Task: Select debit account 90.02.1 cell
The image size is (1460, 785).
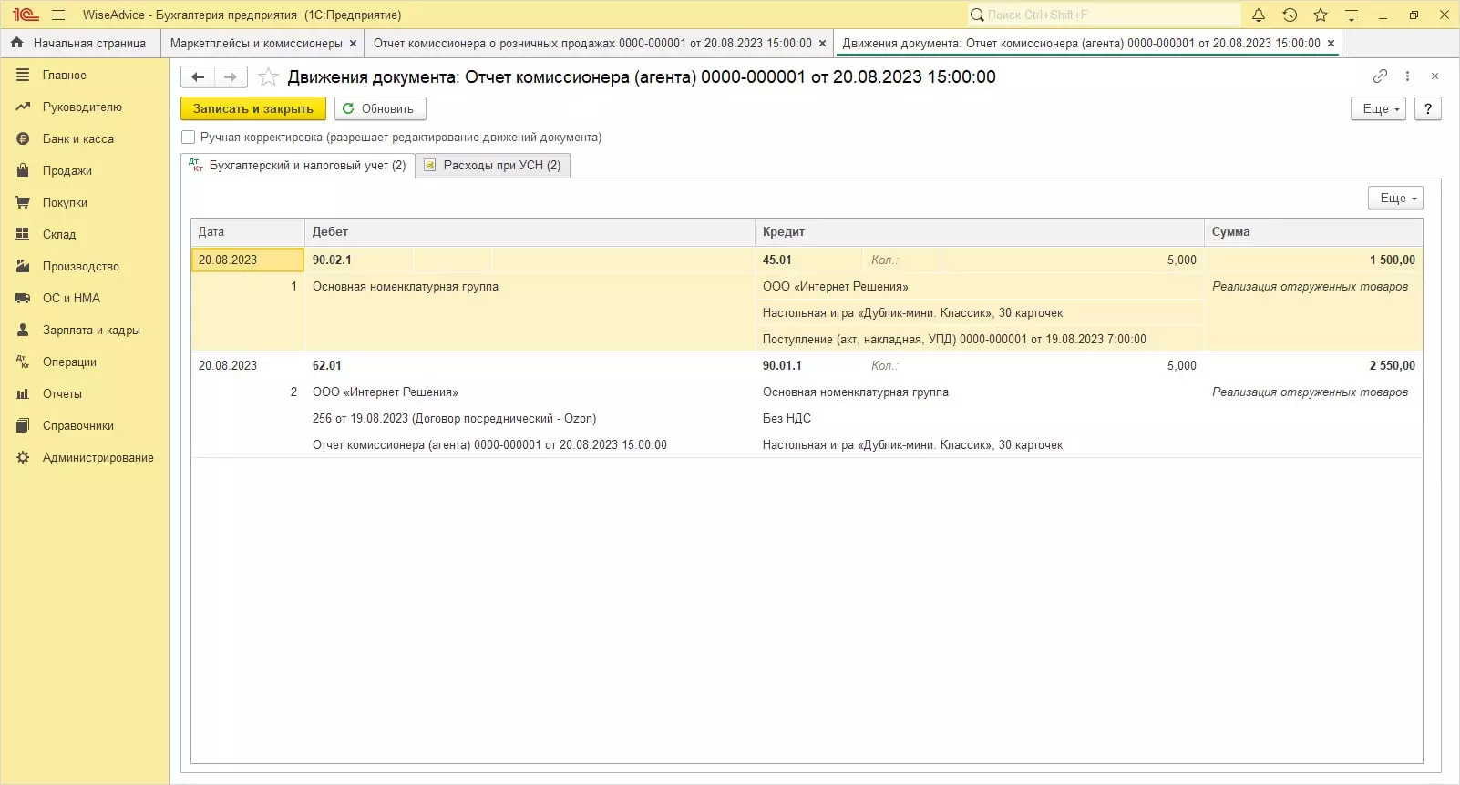Action: [358, 260]
